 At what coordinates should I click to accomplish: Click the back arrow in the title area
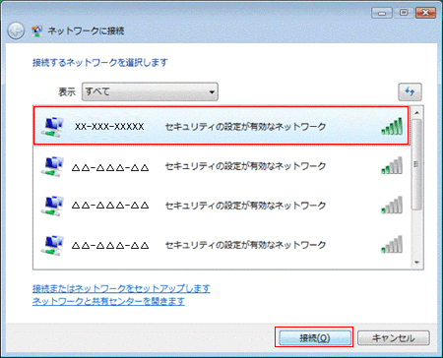point(16,31)
